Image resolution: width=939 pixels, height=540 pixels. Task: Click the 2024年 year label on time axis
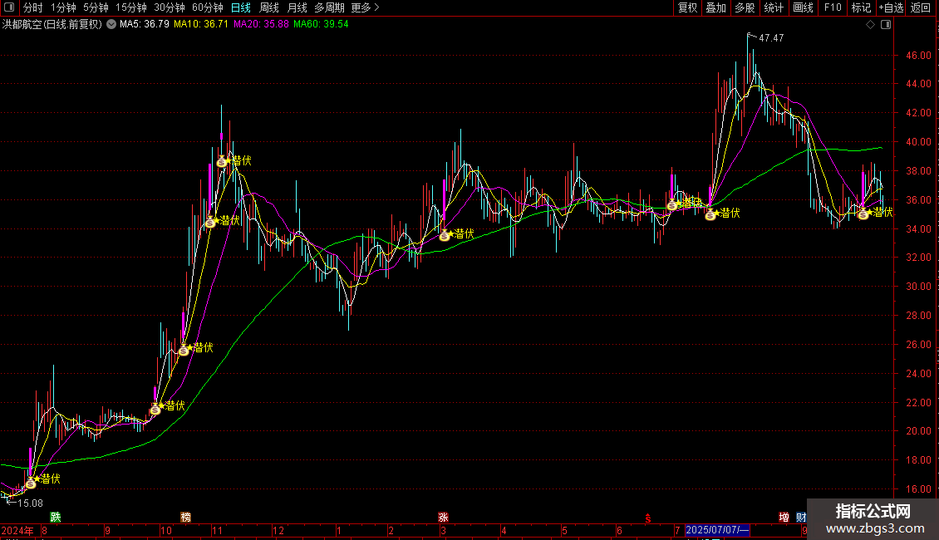[17, 530]
